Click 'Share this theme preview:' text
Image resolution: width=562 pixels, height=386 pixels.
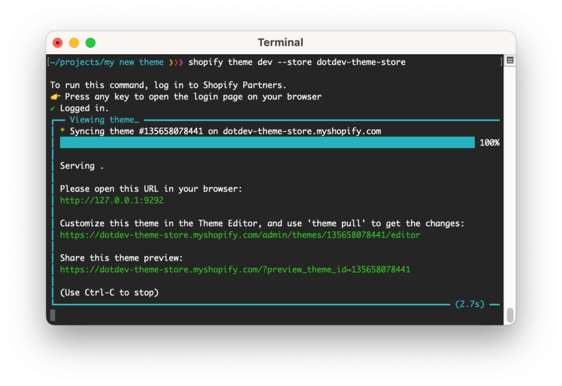pyautogui.click(x=121, y=258)
